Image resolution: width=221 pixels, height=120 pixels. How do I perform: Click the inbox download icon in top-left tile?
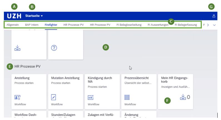(x=17, y=48)
